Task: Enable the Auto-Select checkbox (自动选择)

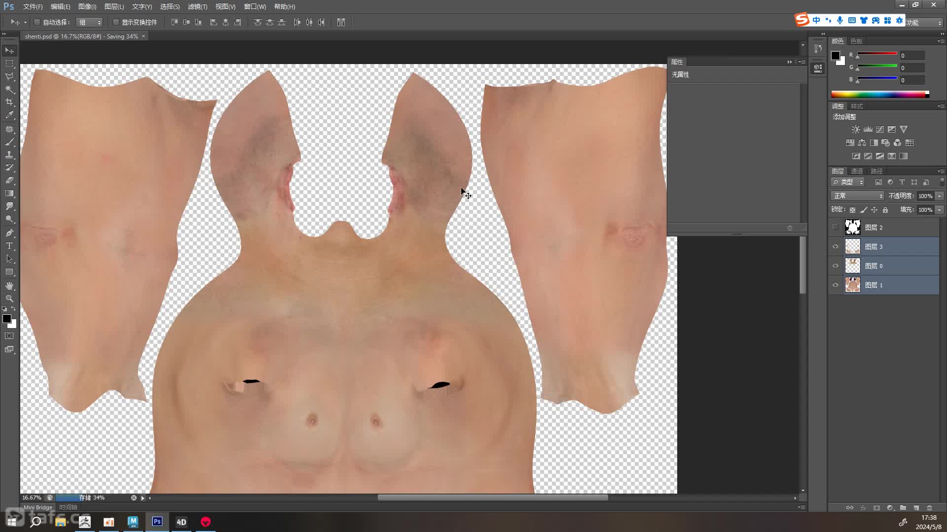Action: pos(36,22)
